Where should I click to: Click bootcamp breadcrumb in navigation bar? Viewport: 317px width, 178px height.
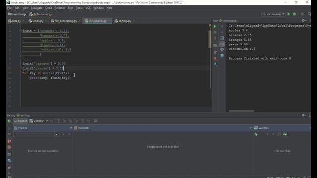tap(17, 14)
